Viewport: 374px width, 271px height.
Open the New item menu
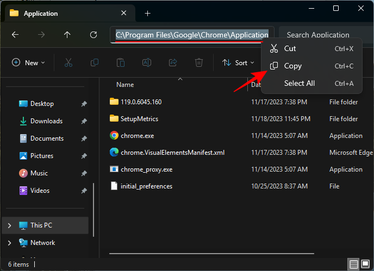point(28,62)
